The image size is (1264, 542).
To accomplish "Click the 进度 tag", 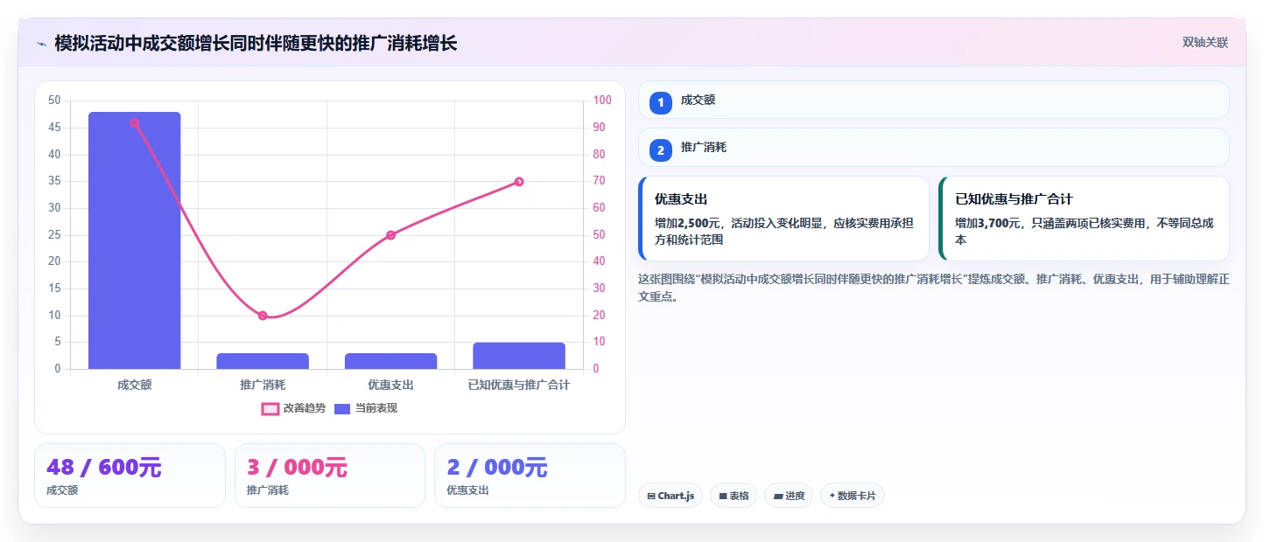I will (789, 496).
